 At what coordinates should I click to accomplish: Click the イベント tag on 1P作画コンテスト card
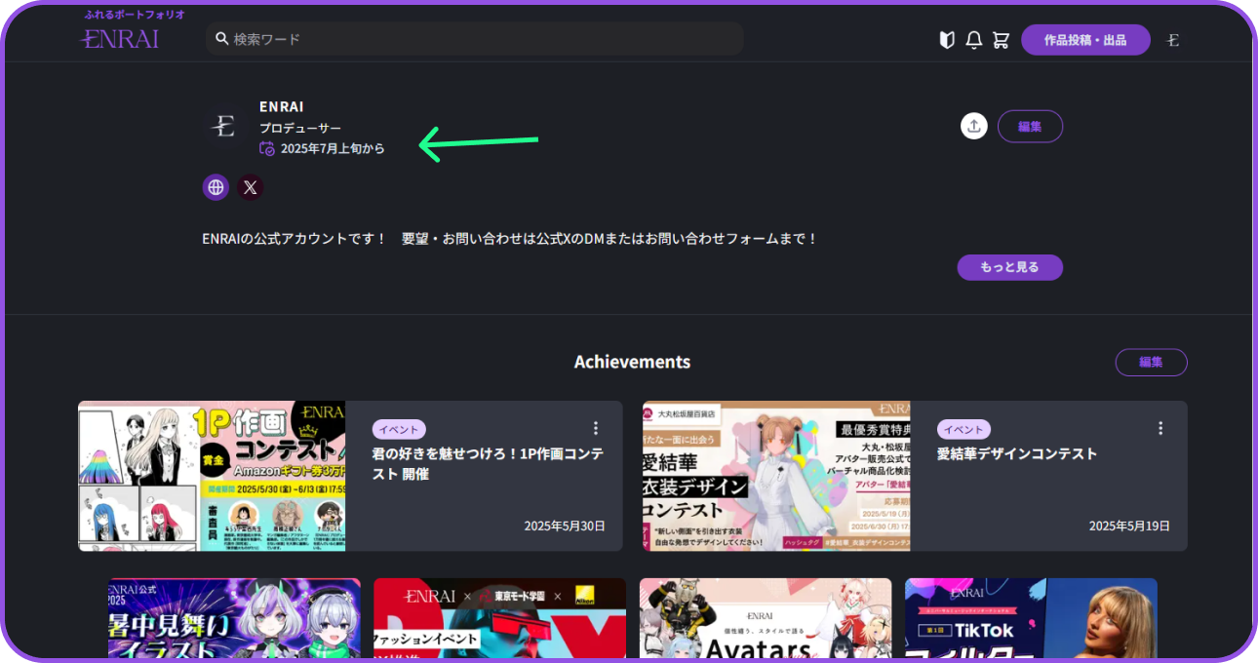(x=399, y=429)
